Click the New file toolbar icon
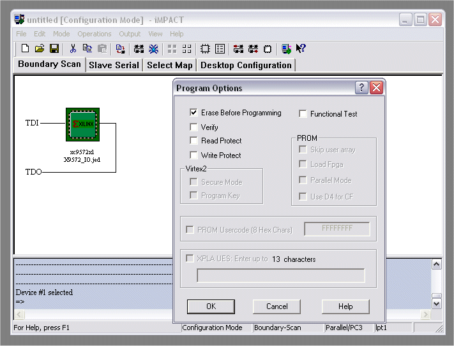 click(25, 48)
